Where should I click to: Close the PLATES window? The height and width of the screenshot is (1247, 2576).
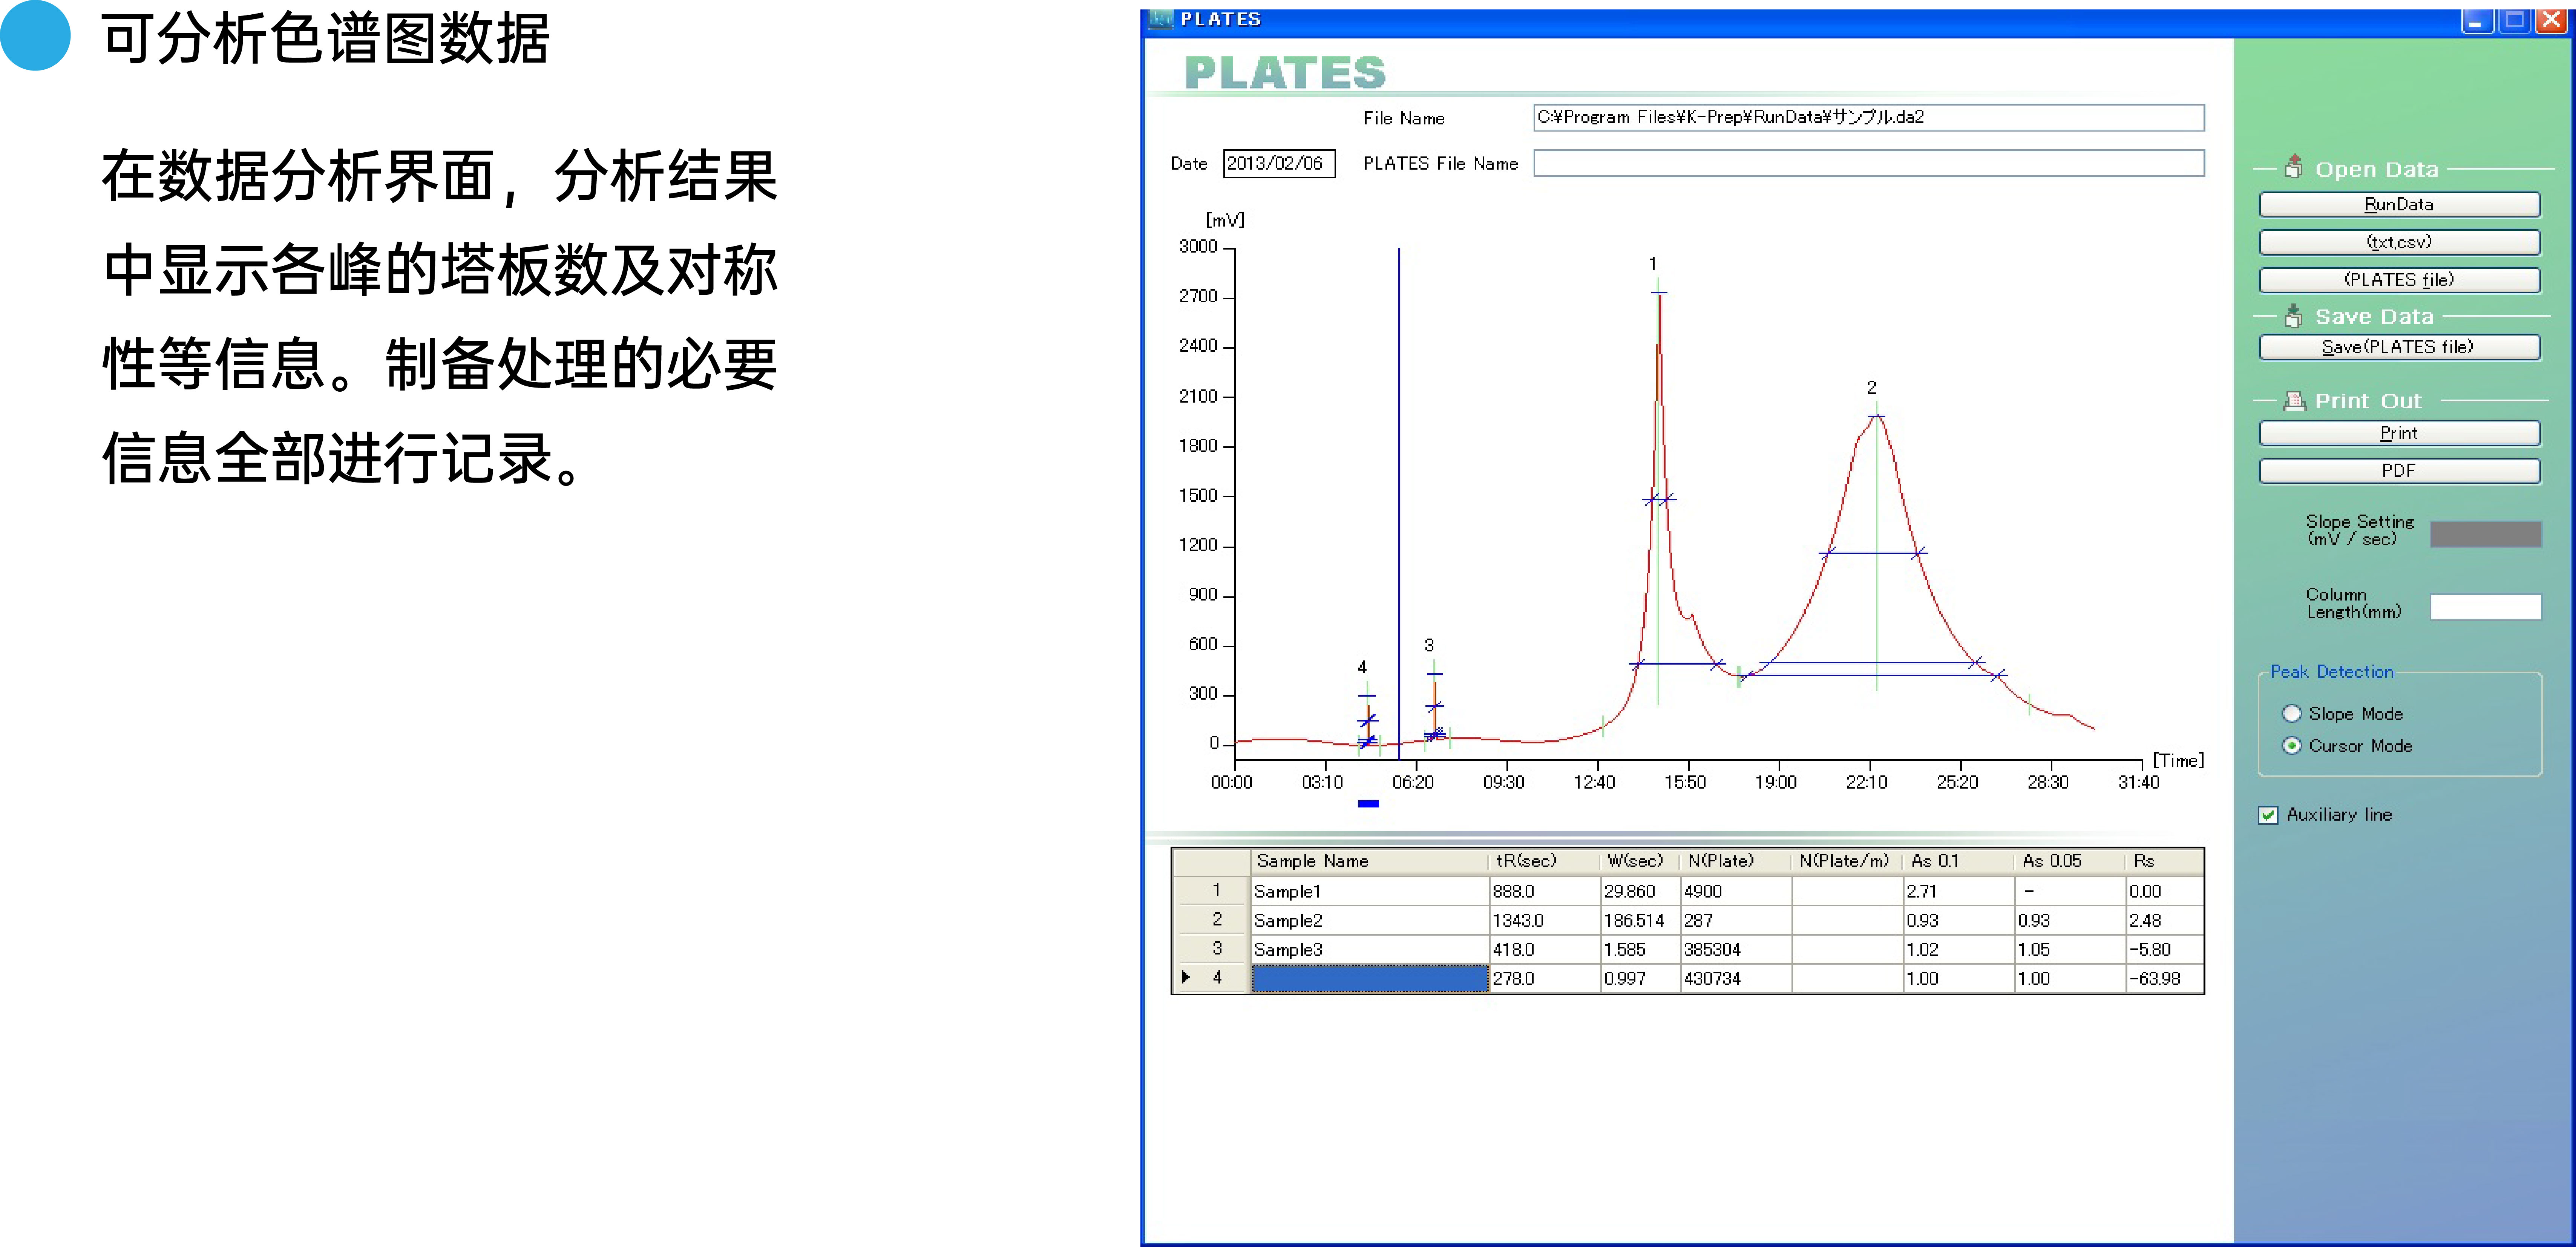tap(2552, 20)
